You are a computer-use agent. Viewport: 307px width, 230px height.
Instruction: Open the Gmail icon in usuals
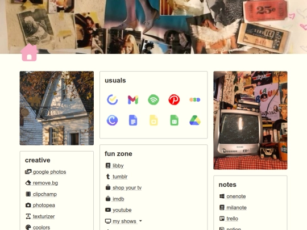[133, 99]
